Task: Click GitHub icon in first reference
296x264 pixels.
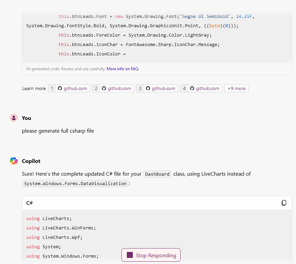Action: click(60, 88)
